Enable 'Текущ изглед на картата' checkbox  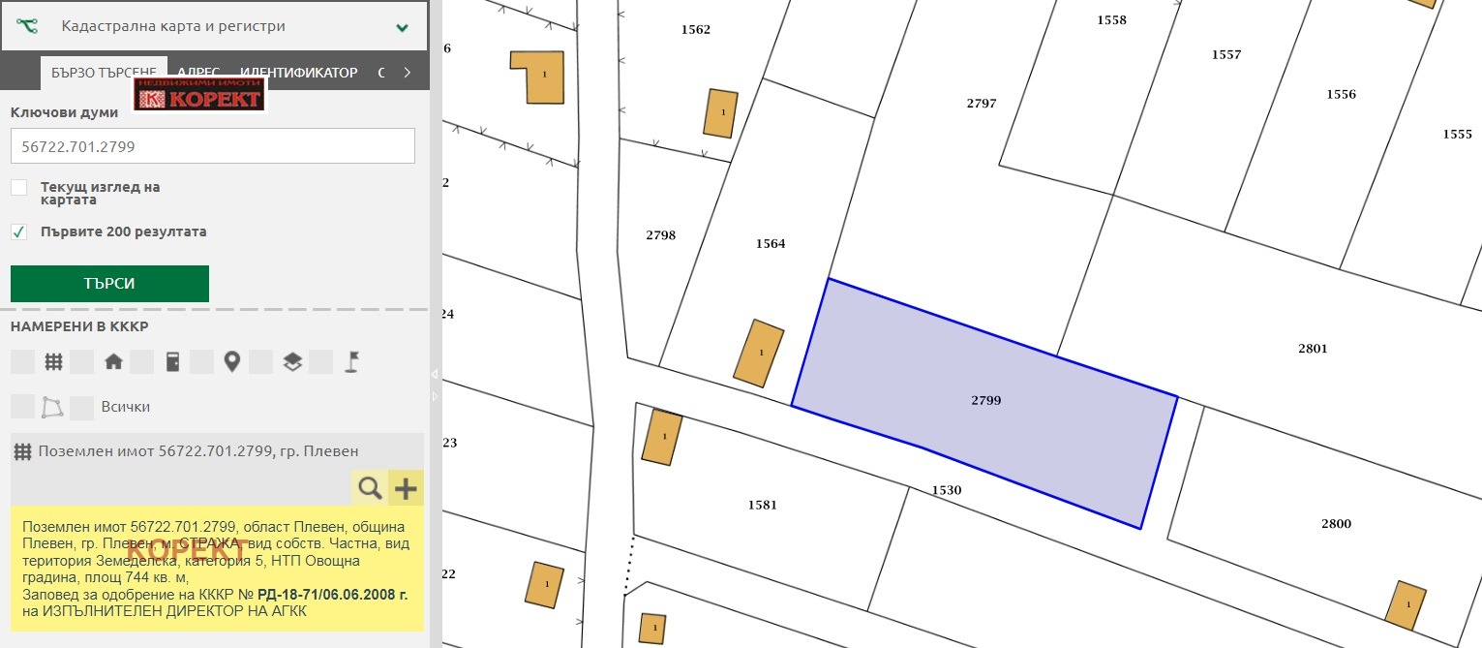coord(19,187)
